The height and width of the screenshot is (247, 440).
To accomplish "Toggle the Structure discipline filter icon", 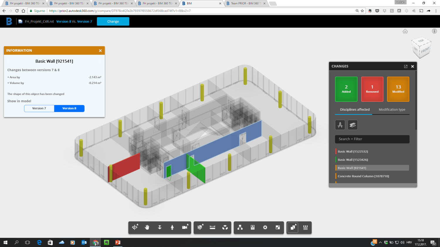I will 353,125.
